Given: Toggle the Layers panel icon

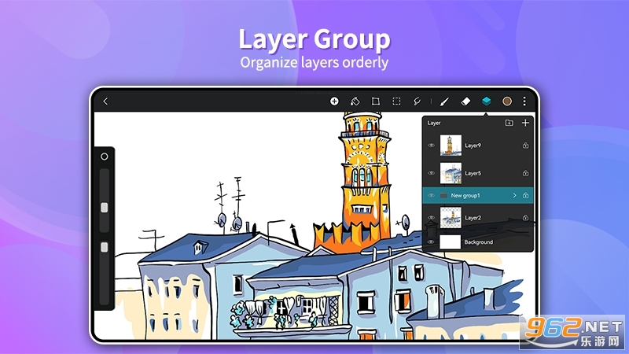Looking at the screenshot, I should point(486,101).
